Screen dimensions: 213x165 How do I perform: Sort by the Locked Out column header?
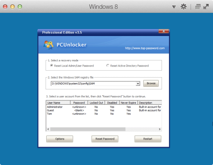96,103
